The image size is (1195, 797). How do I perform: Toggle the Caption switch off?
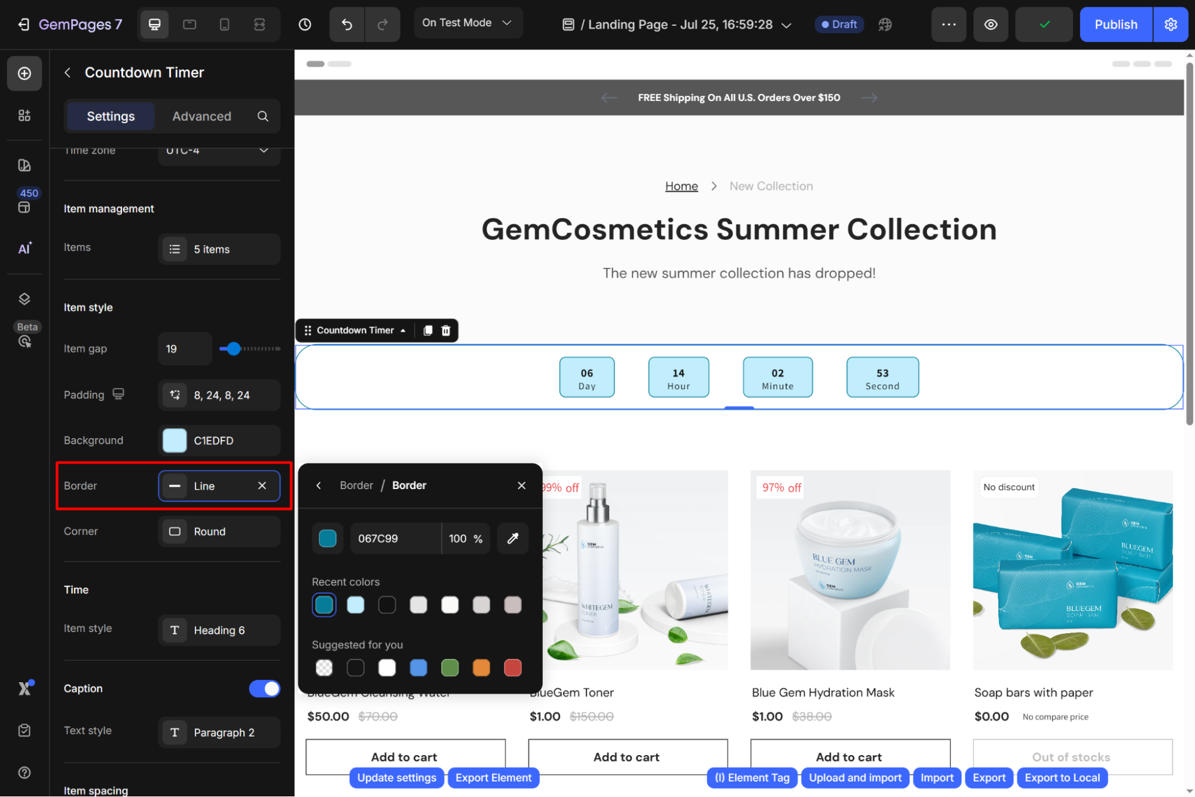[x=264, y=689]
